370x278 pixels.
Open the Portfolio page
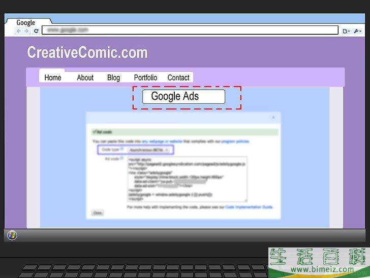pos(145,77)
